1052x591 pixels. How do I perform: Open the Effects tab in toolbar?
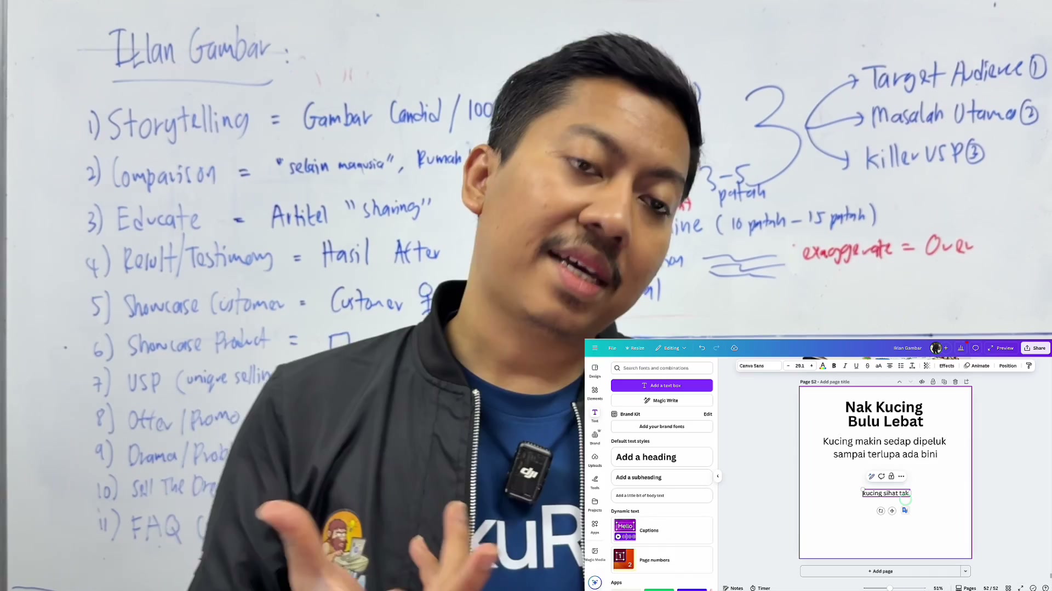[x=946, y=366]
